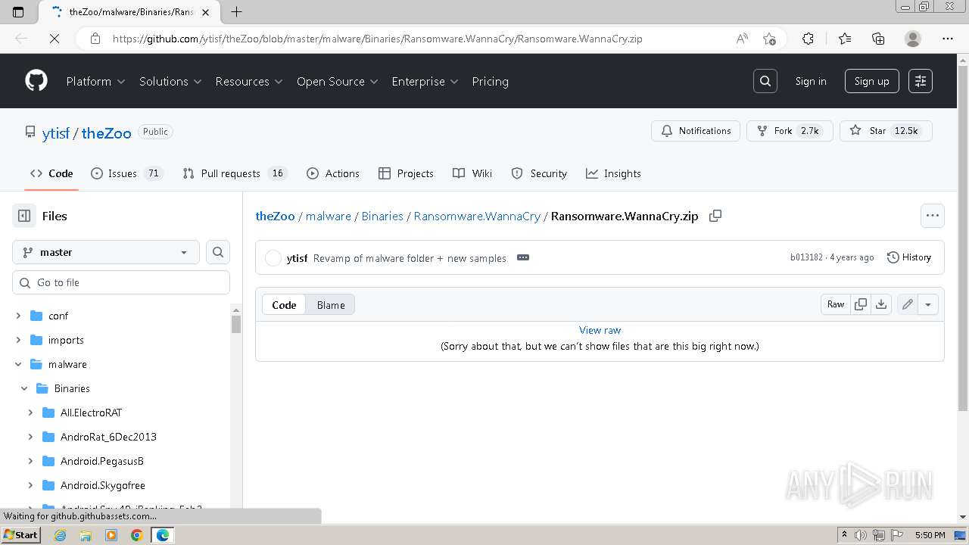Click the Go to file field
The image size is (969, 545).
(x=121, y=282)
